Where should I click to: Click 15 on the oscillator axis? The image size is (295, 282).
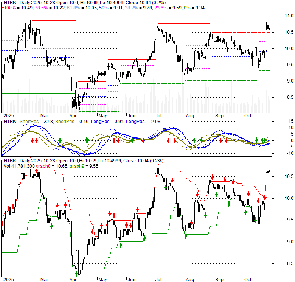point(291,121)
